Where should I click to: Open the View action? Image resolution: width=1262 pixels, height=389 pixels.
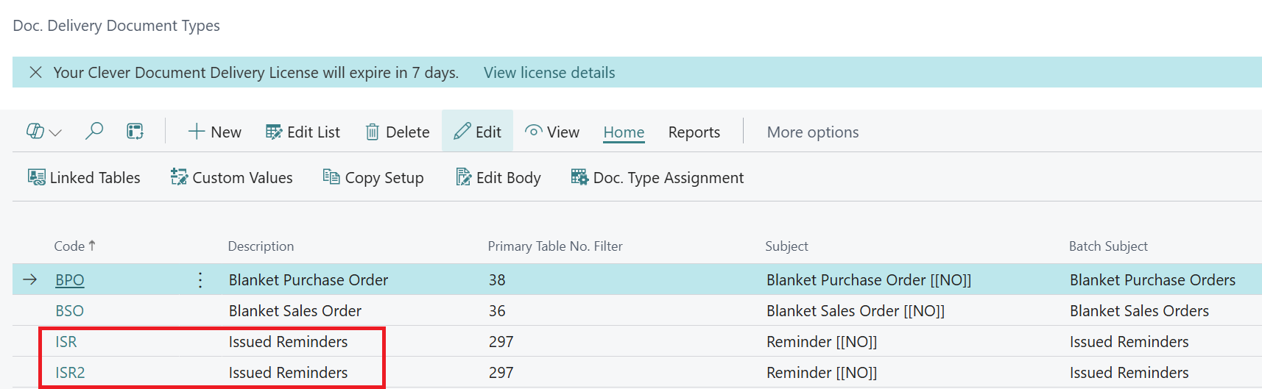pos(552,132)
